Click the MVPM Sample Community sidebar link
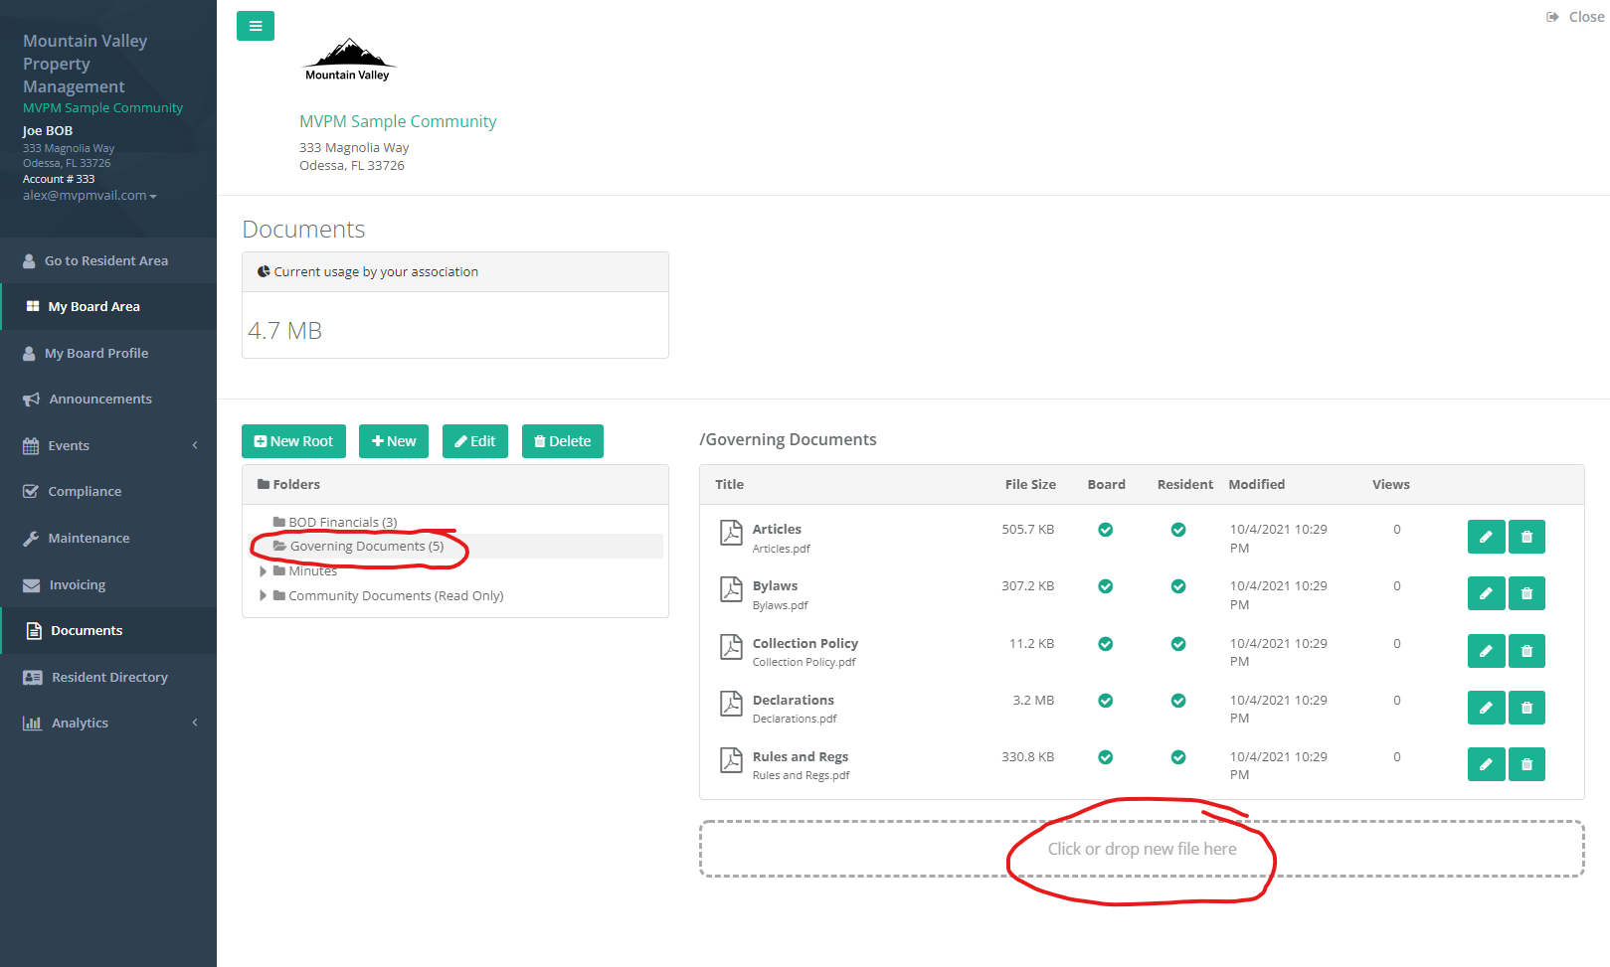The width and height of the screenshot is (1610, 967). 103,107
